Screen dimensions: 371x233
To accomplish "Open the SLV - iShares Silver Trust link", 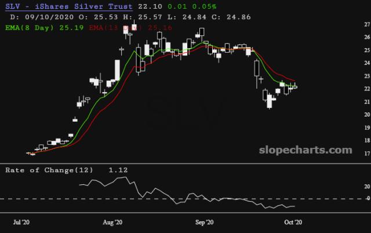I will (x=69, y=6).
